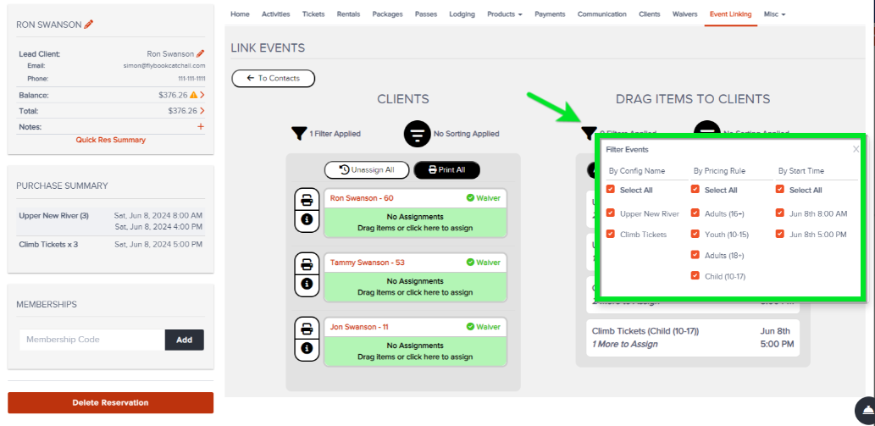Expand Balance details chevron
This screenshot has height=426, width=875.
[202, 95]
